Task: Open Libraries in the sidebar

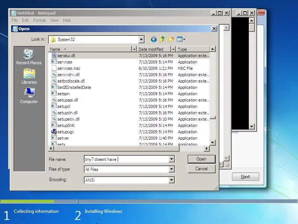Action: tap(29, 77)
